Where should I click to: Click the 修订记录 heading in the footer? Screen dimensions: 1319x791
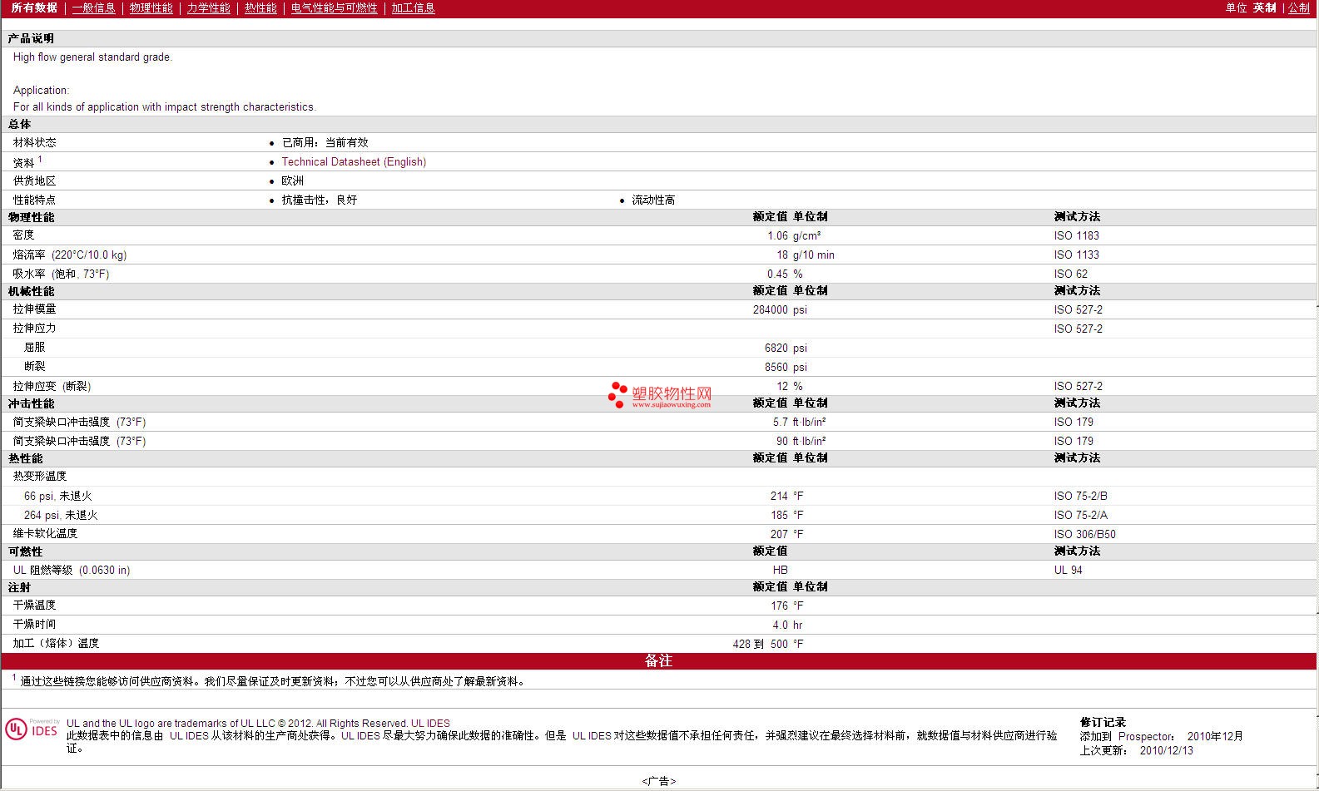[x=1103, y=723]
